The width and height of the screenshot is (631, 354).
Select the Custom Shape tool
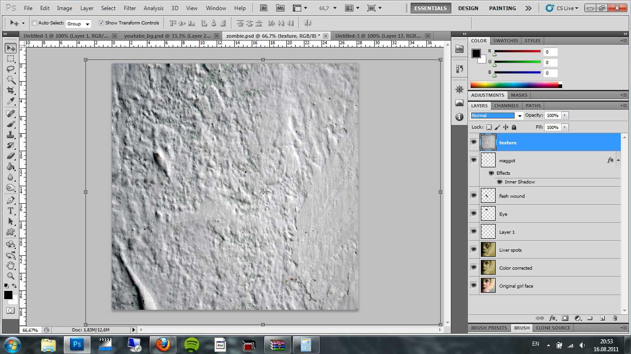tap(11, 232)
